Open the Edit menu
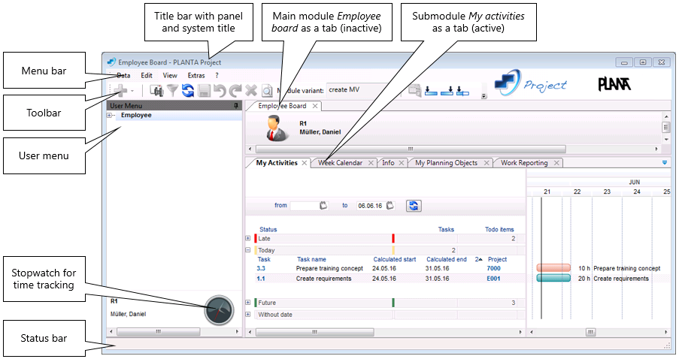679x359 pixels. click(147, 75)
